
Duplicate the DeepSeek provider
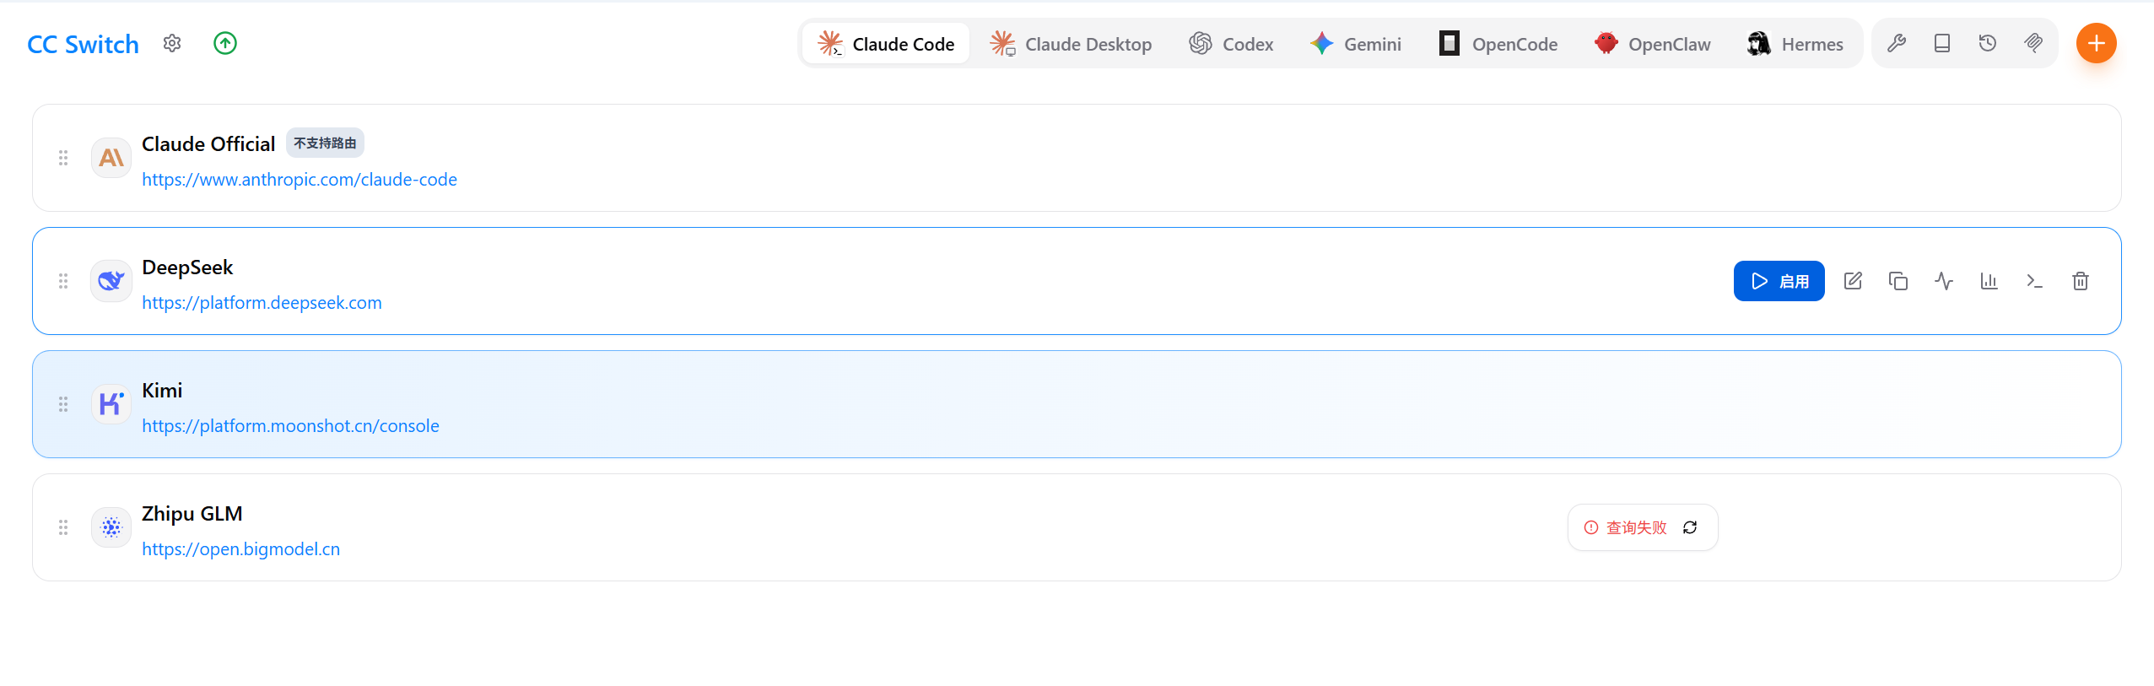1898,281
